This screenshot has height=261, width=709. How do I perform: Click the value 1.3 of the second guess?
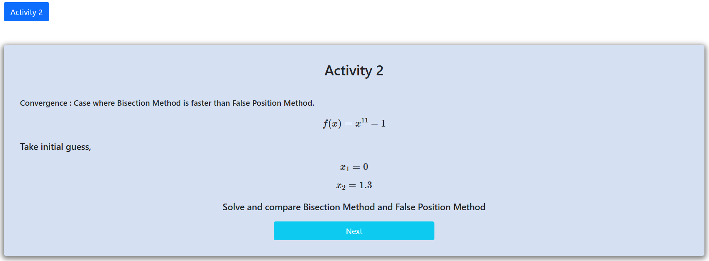click(x=366, y=185)
